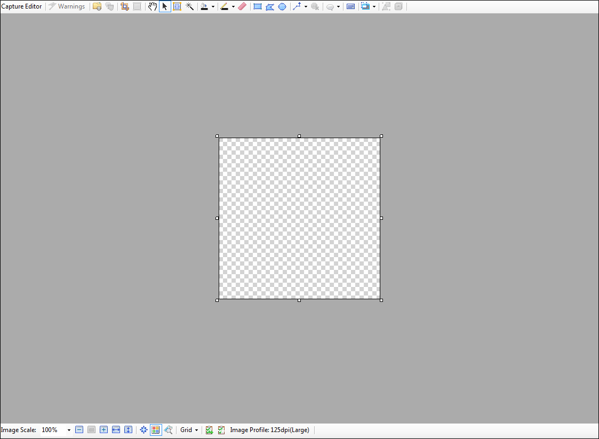Open the line color picker

[x=224, y=6]
